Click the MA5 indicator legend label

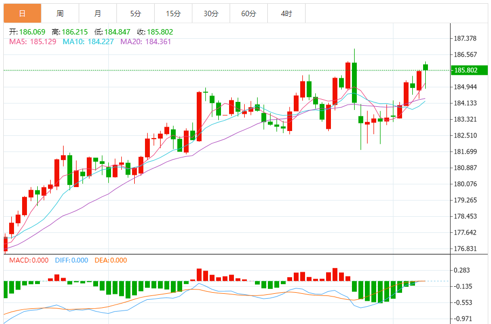tap(32, 42)
